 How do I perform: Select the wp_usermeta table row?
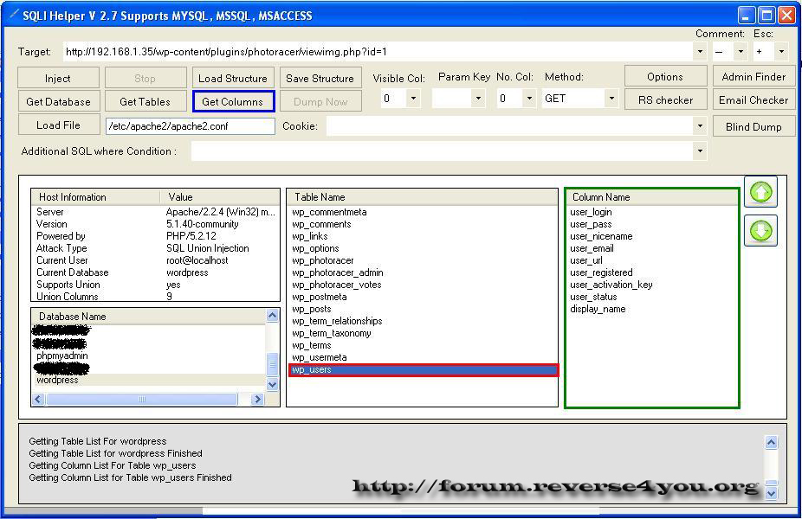click(x=423, y=357)
